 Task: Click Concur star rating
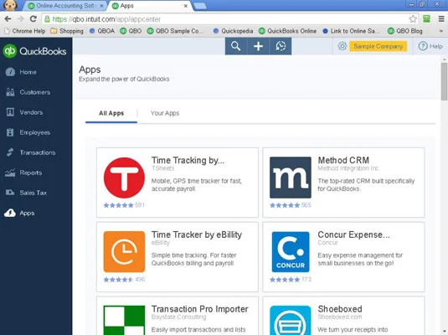pos(285,280)
